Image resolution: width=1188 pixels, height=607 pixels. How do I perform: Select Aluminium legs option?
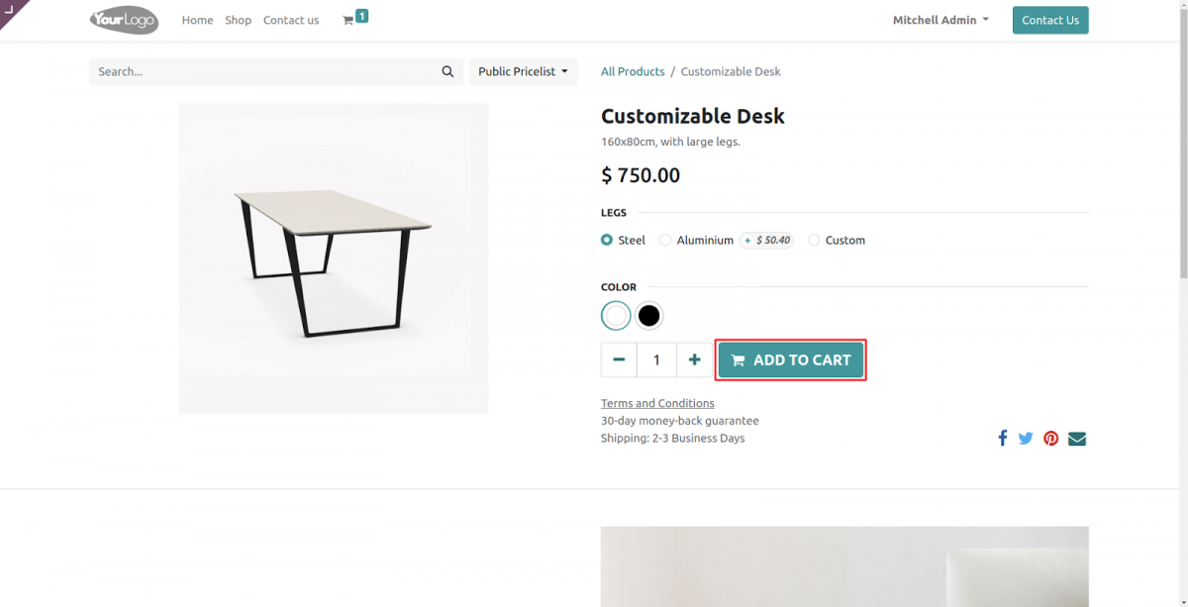[x=664, y=240]
